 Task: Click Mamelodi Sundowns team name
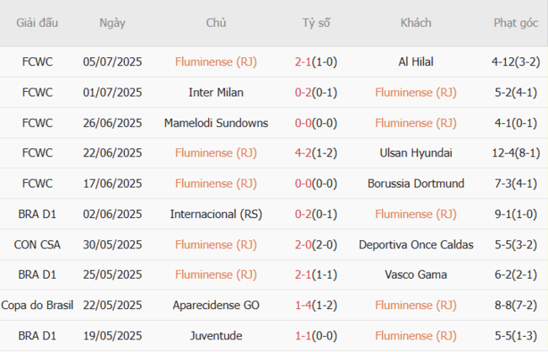tap(216, 123)
